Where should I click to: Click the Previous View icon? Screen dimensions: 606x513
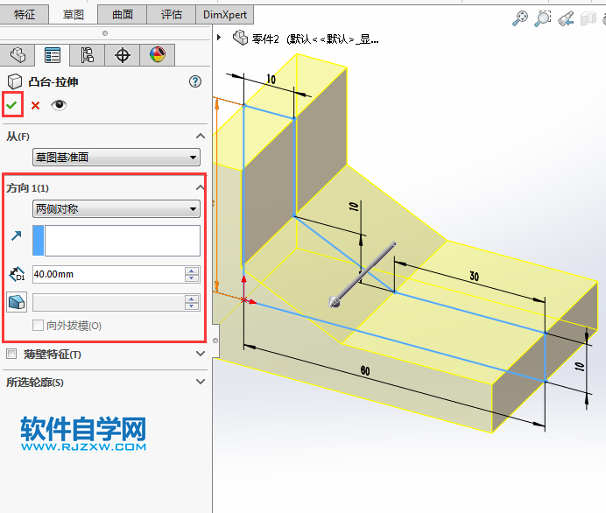pos(566,18)
